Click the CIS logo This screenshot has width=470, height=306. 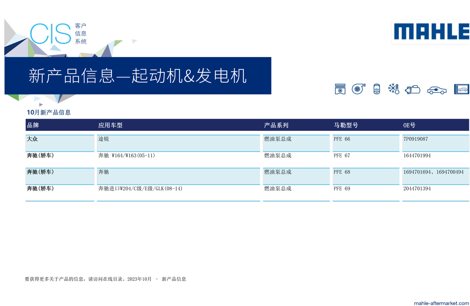point(50,34)
